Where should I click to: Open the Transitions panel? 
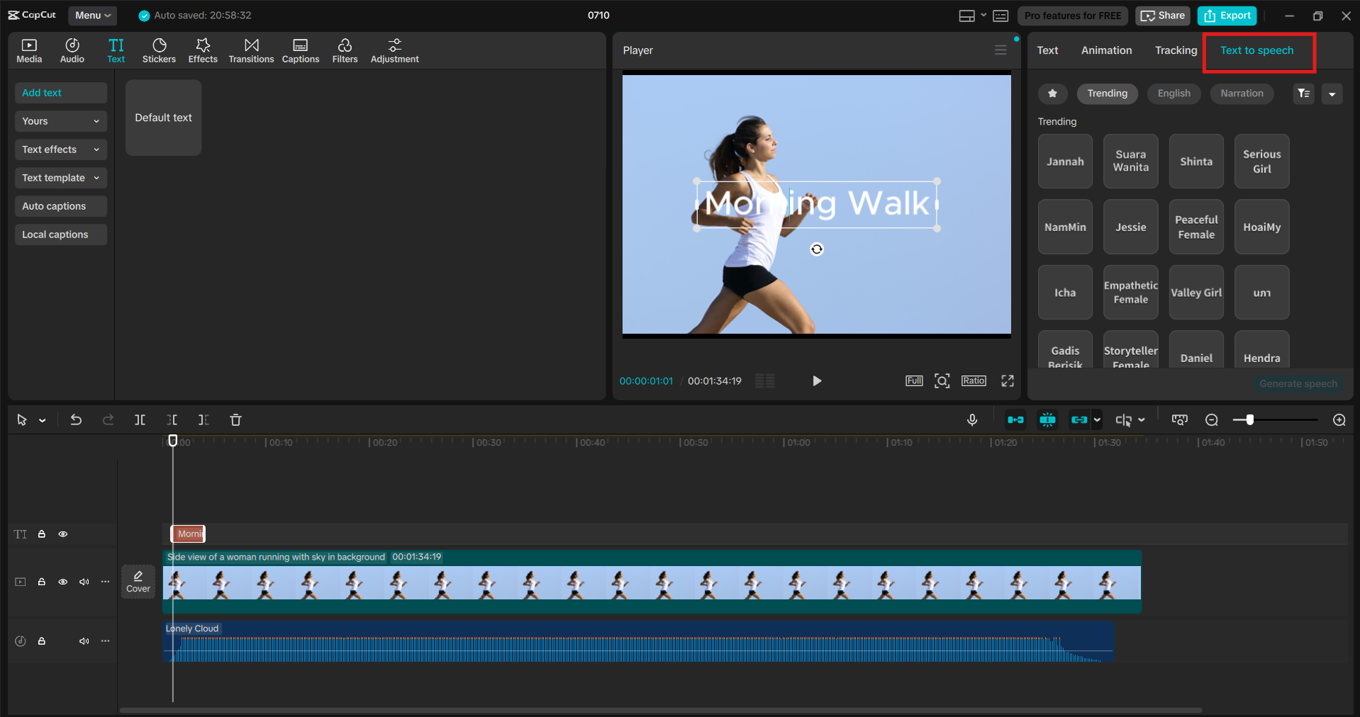(x=251, y=51)
